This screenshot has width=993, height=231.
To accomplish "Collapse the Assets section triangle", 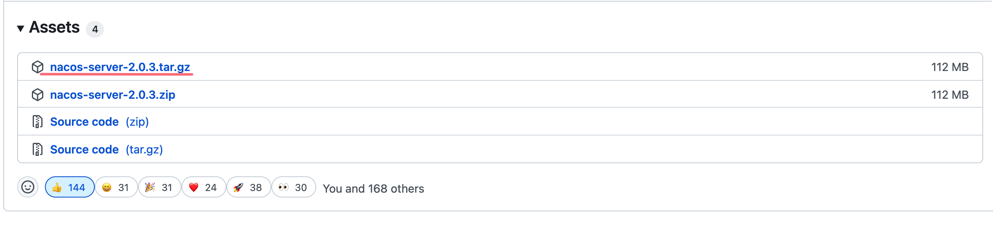I will coord(20,28).
